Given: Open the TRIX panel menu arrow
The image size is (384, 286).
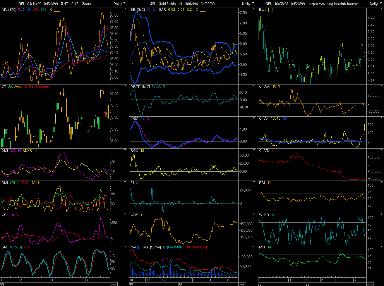Looking at the screenshot, I should tap(254, 118).
